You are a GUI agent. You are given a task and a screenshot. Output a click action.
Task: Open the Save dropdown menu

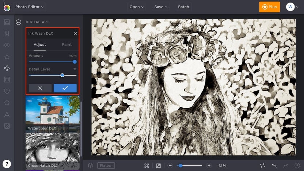pyautogui.click(x=161, y=7)
